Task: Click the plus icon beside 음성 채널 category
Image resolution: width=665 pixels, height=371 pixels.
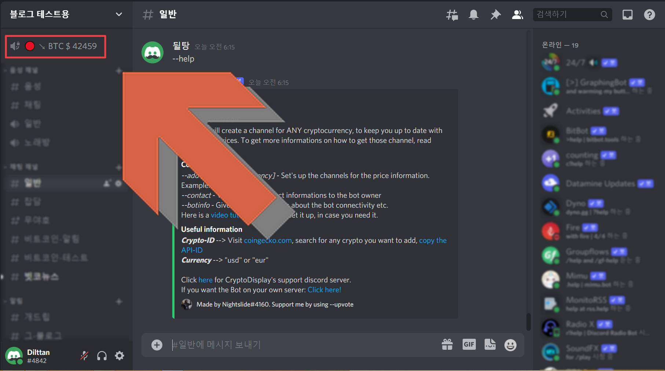Action: 118,70
